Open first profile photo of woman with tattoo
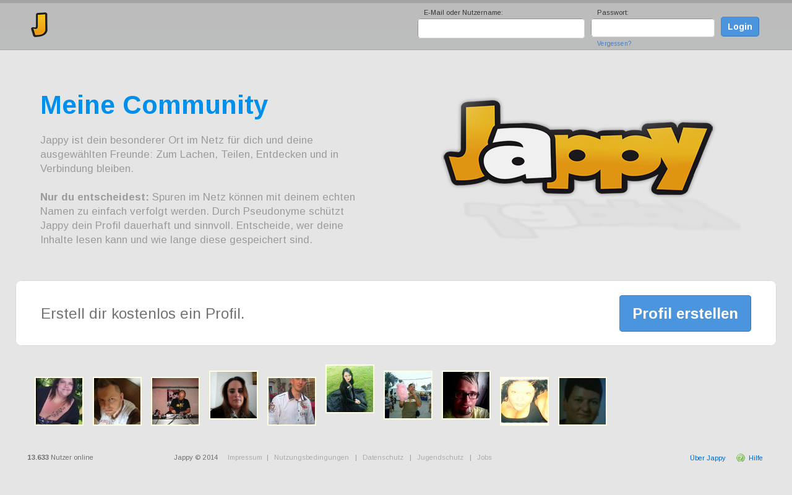Image resolution: width=792 pixels, height=495 pixels. [59, 402]
